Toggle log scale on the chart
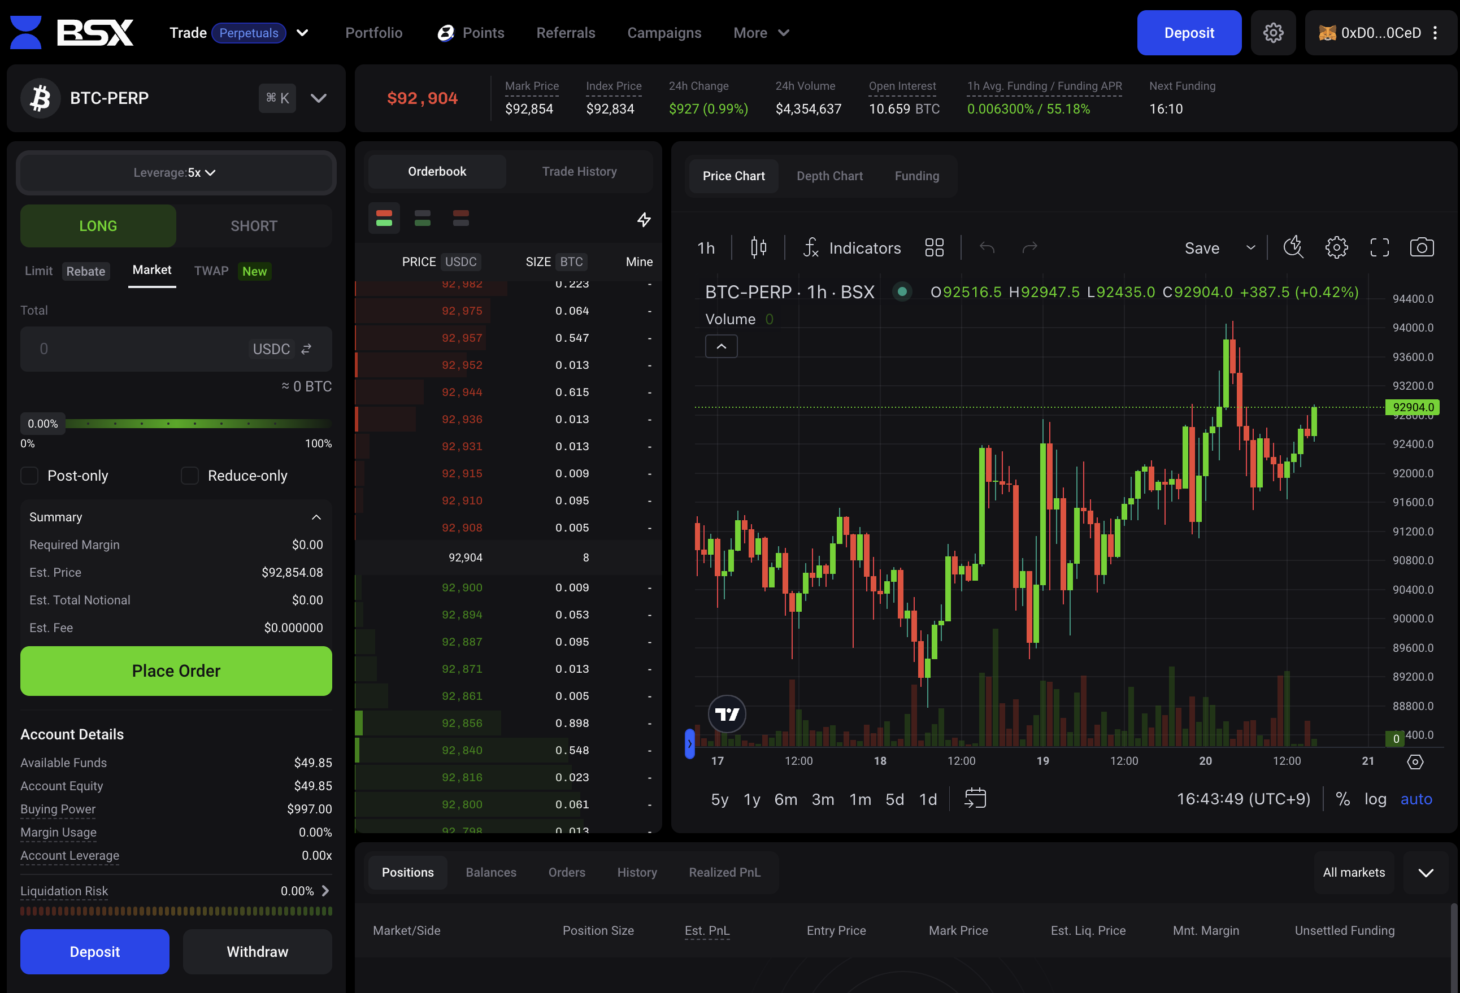This screenshot has height=993, width=1460. click(1375, 799)
